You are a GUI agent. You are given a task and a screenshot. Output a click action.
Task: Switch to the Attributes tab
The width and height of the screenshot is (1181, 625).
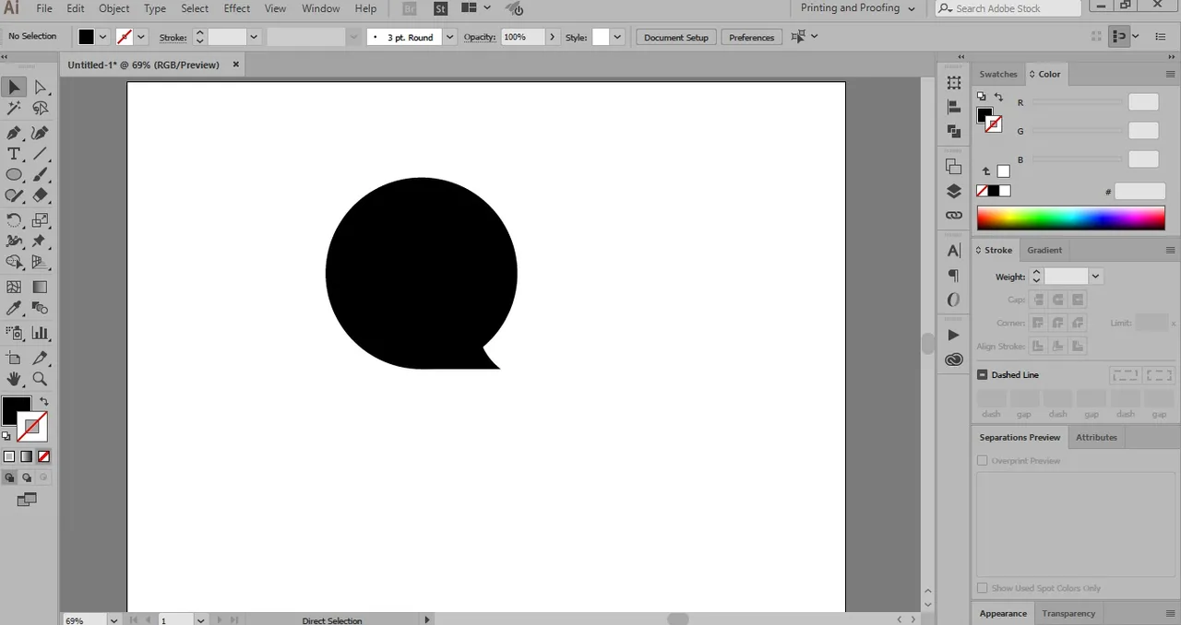point(1096,437)
